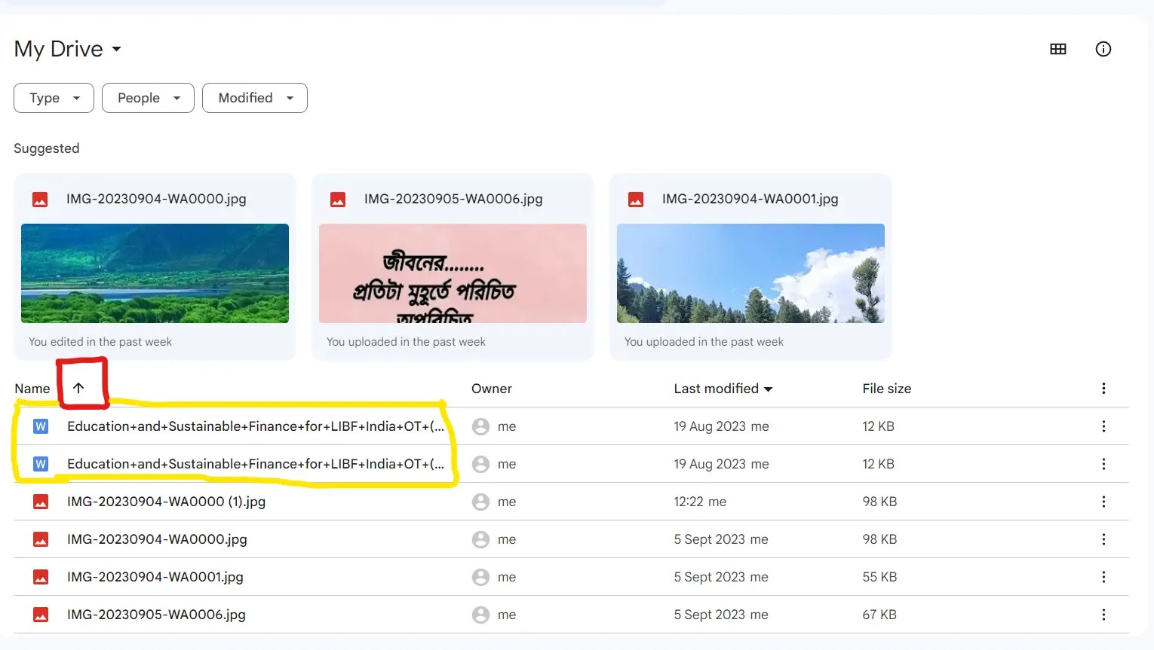
Task: Open the People filter dropdown
Action: click(x=147, y=98)
